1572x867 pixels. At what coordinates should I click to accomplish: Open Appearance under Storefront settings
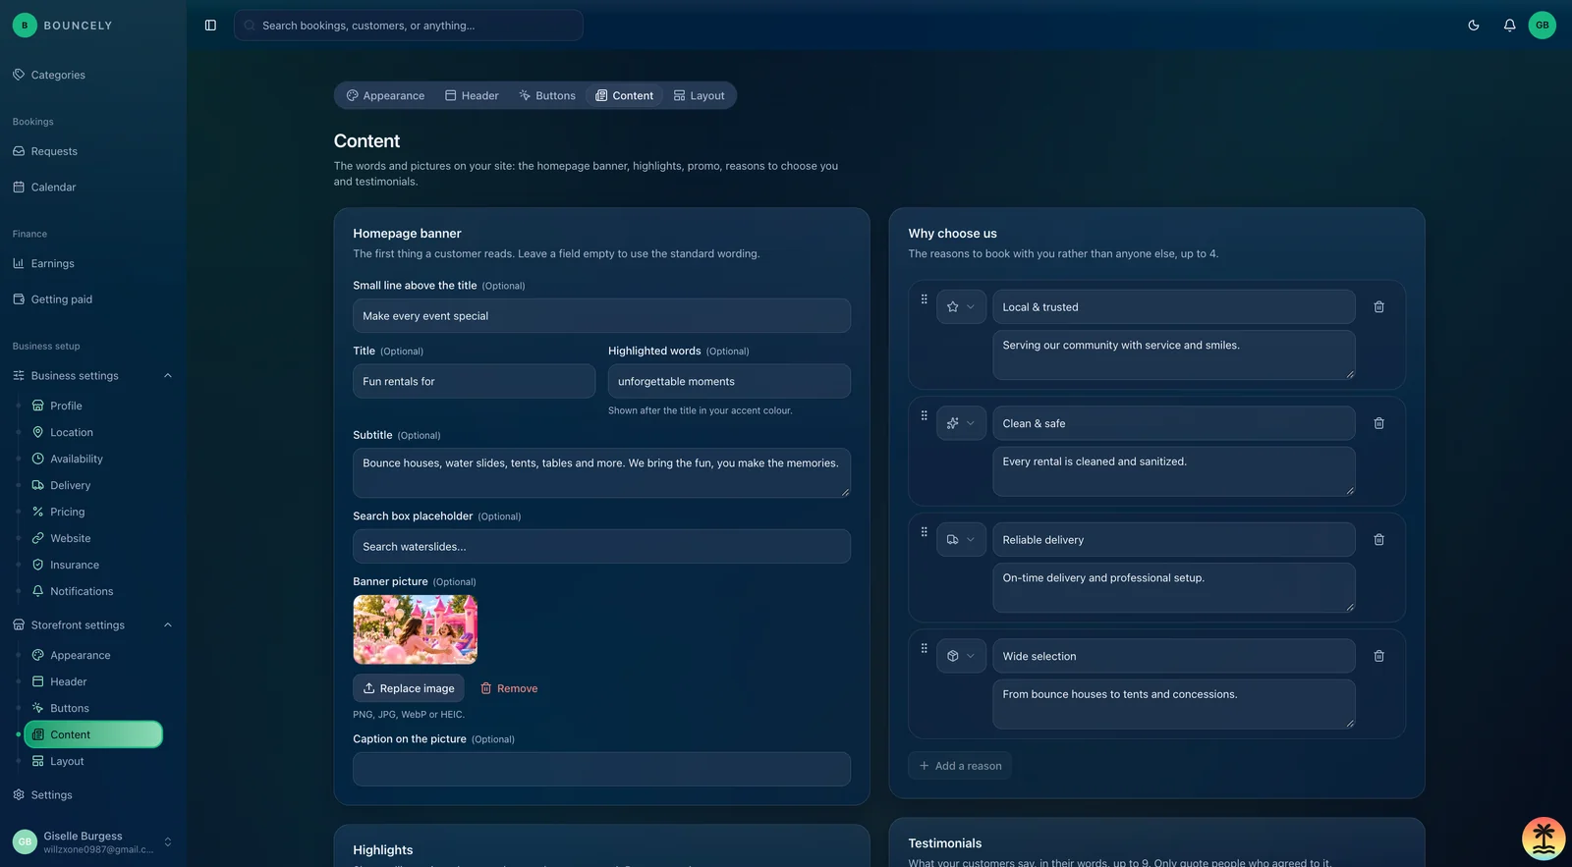tap(80, 655)
